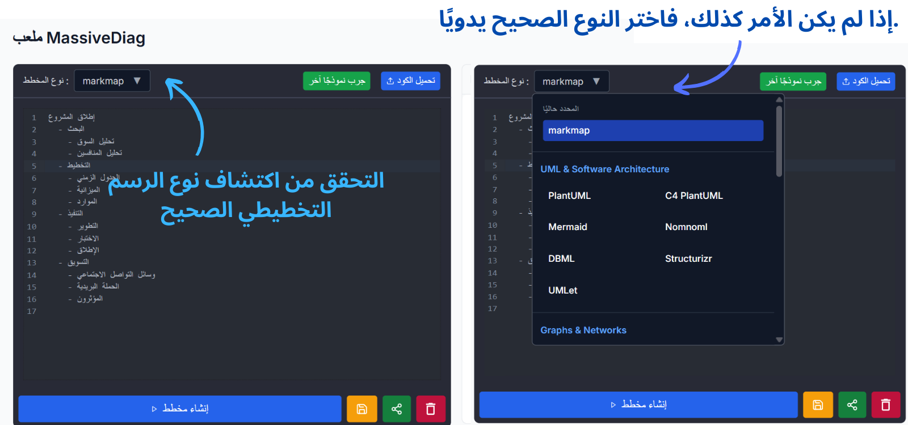Image resolution: width=908 pixels, height=425 pixels.
Task: Click the generate diagram button in right panel
Action: pos(638,405)
